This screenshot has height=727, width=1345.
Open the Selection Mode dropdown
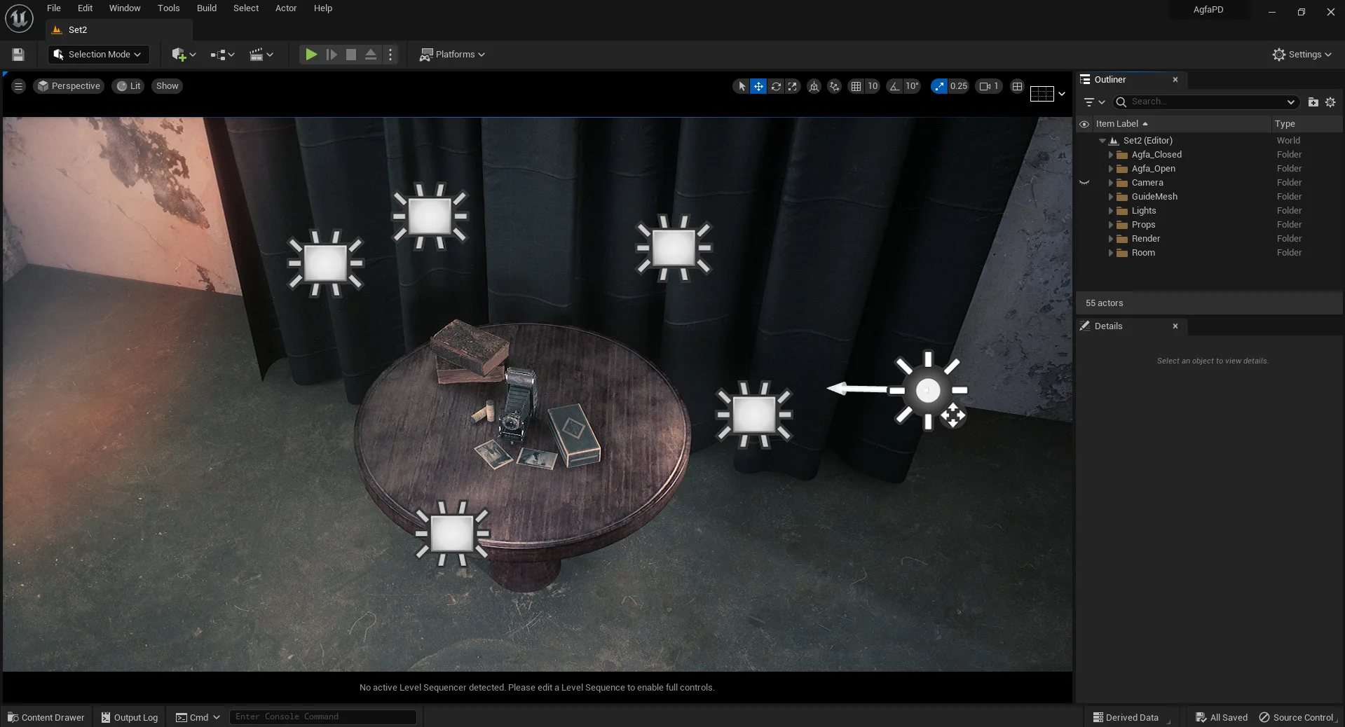[x=98, y=54]
